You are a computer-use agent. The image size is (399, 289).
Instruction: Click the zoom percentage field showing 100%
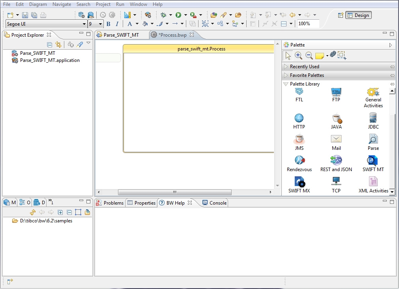point(308,24)
